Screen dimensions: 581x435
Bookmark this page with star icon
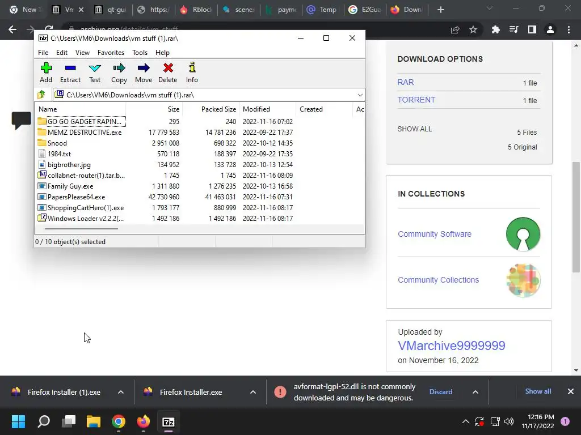click(x=473, y=29)
